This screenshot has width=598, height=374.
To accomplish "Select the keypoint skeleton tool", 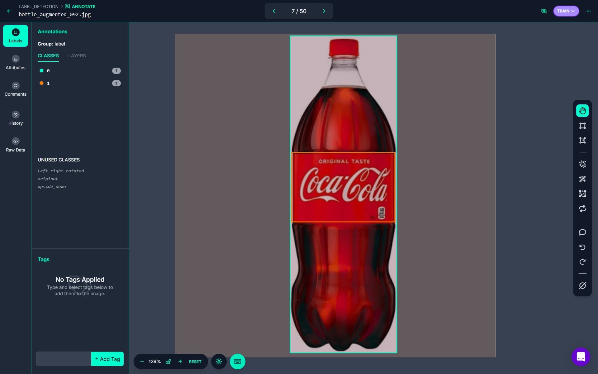I will pyautogui.click(x=582, y=194).
